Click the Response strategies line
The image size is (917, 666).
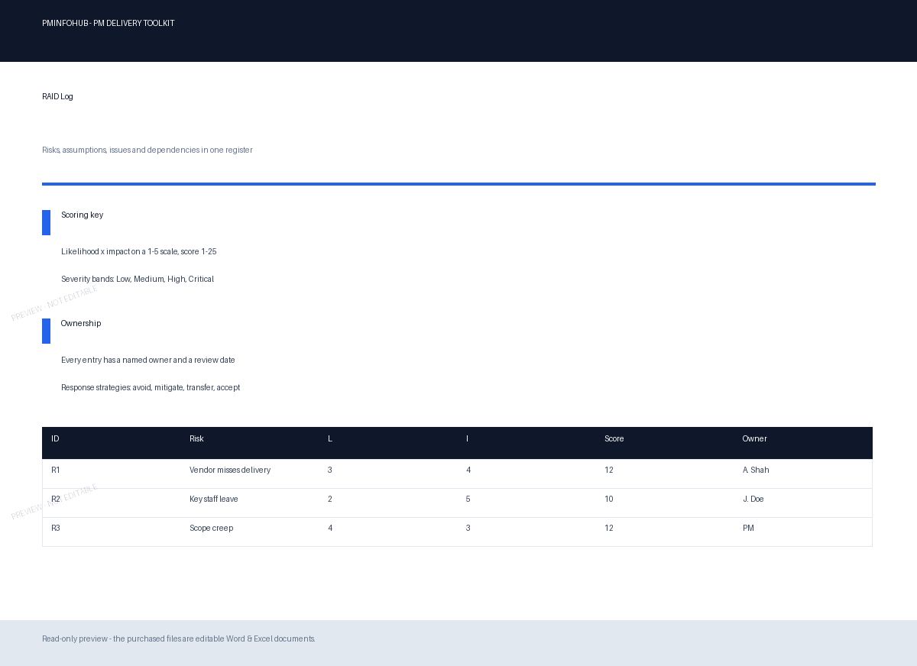tap(151, 387)
